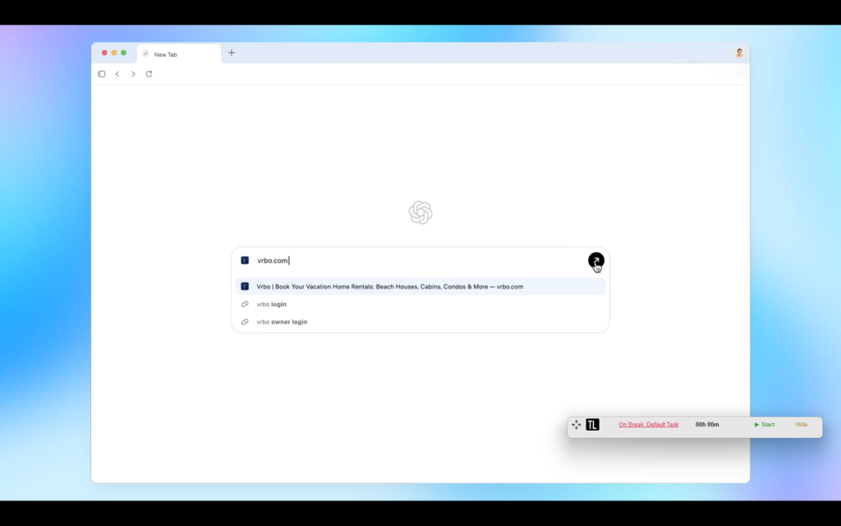The image size is (841, 526).
Task: Click the move handle icon on the timer widget
Action: (575, 425)
